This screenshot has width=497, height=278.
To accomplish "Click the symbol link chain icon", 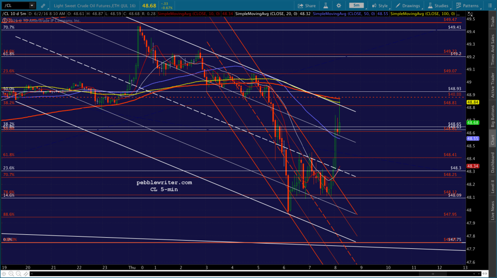I will (43, 6).
